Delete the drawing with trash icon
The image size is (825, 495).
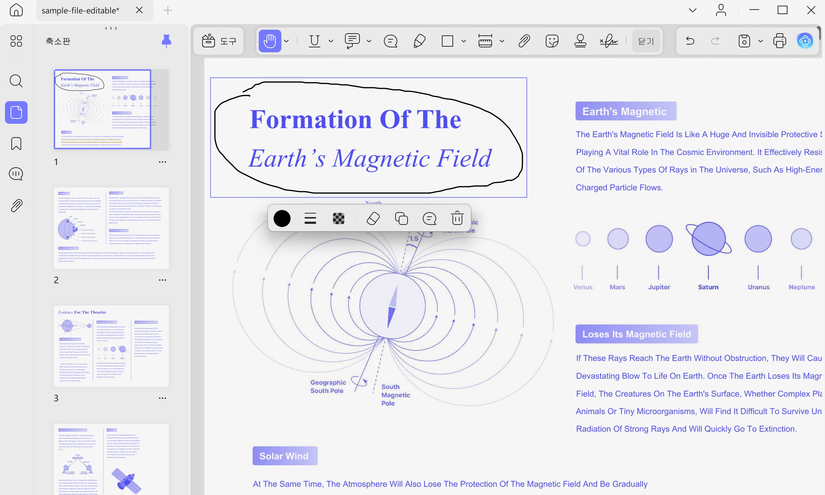click(457, 218)
